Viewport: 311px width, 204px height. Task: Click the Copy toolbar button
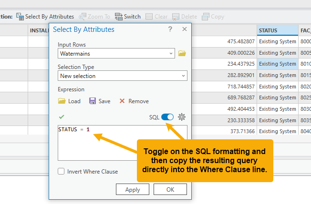tap(213, 17)
